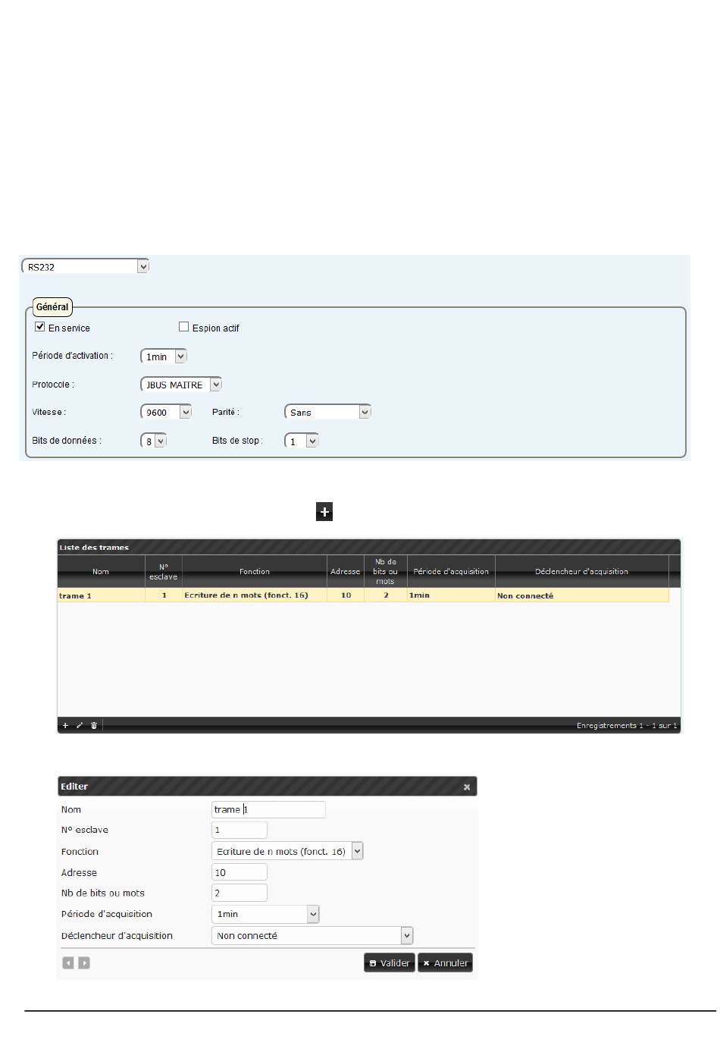
Task: Click into the Nom text field
Action: coord(268,810)
